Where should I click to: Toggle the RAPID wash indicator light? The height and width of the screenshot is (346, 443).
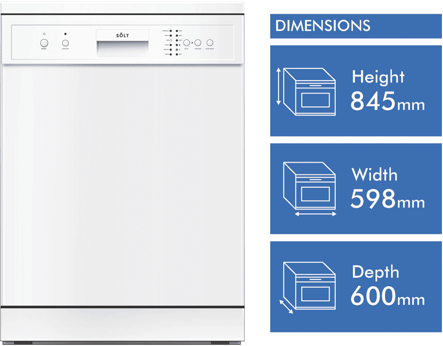(171, 54)
